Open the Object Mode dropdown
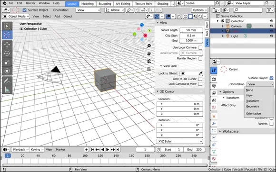Screen dimensions: 276x172 point(16,17)
